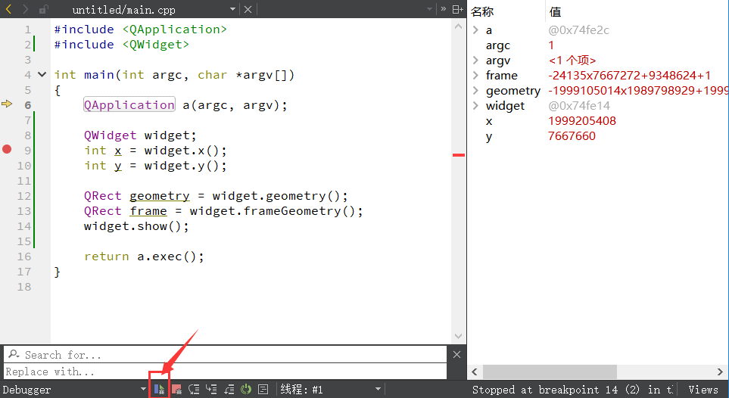
Task: Click 'return a.exec();' on line 16
Action: [x=144, y=257]
